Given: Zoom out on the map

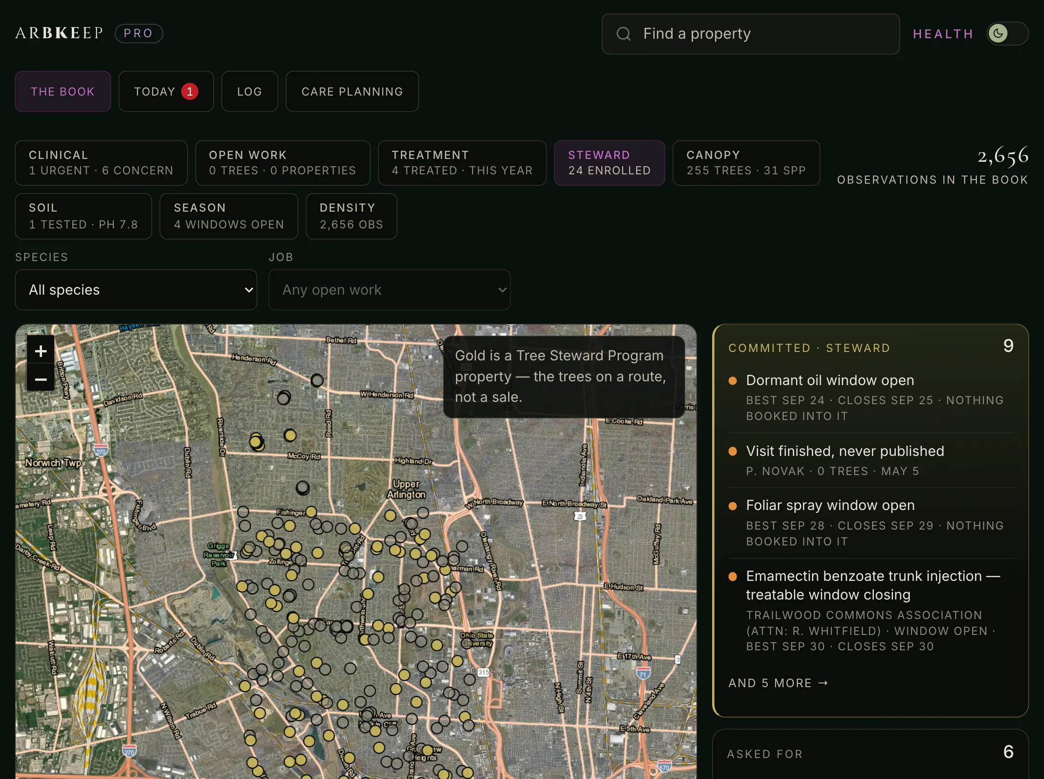Looking at the screenshot, I should click(41, 379).
